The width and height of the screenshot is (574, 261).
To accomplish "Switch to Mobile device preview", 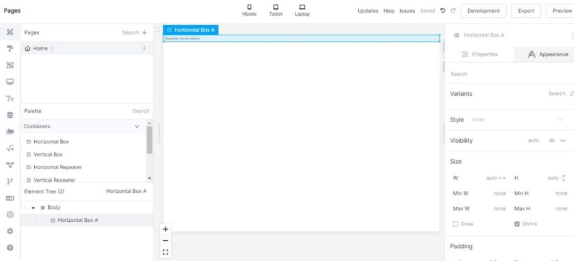I will (249, 10).
